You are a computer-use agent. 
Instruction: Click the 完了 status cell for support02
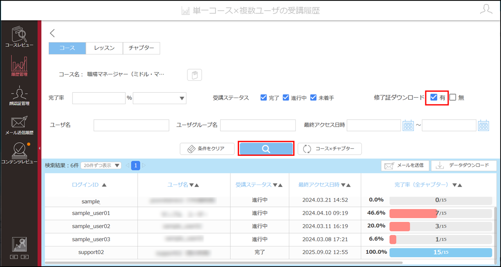[x=260, y=252]
